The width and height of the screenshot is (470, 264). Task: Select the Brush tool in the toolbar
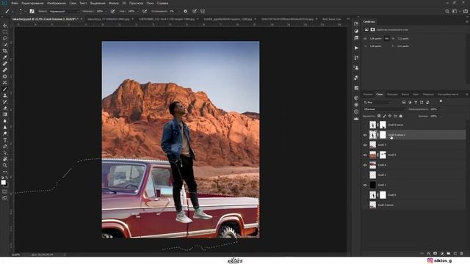[x=5, y=89]
